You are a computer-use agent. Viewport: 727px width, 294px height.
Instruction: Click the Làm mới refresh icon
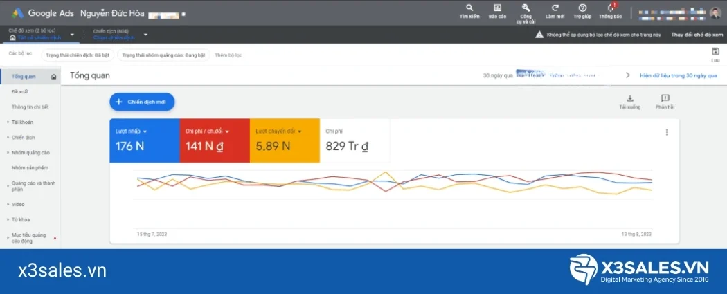pyautogui.click(x=555, y=8)
